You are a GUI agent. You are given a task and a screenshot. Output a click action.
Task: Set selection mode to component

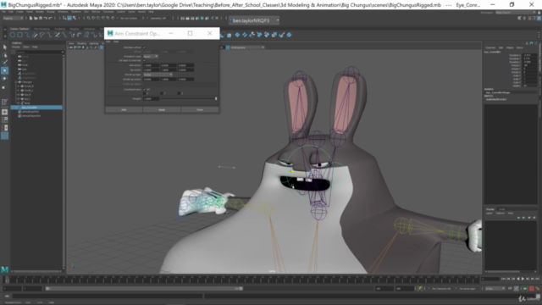pyautogui.click(x=75, y=18)
